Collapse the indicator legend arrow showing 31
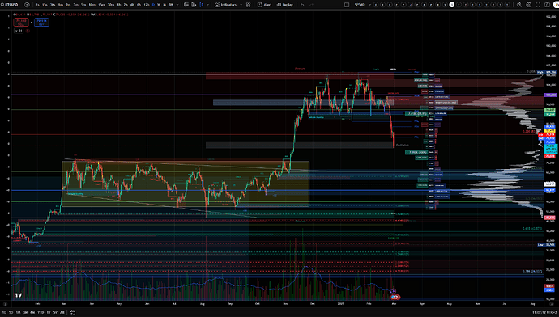559x317 pixels. 19,31
